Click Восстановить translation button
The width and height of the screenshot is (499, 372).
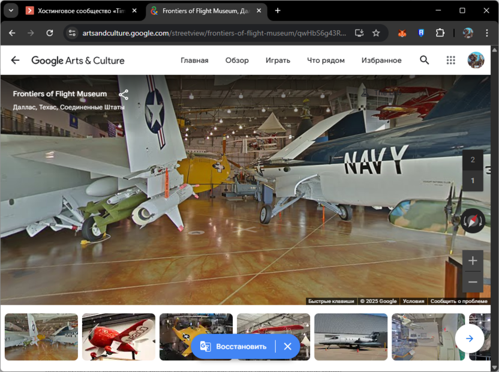tap(233, 346)
